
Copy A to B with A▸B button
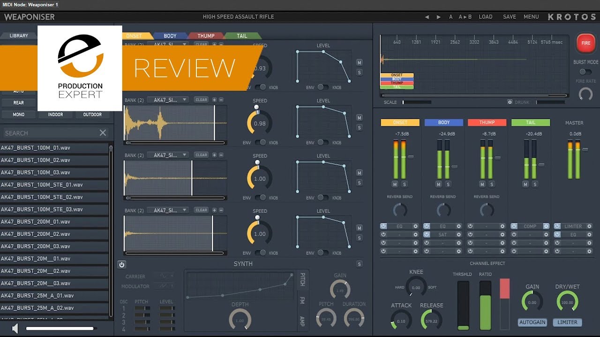(465, 17)
